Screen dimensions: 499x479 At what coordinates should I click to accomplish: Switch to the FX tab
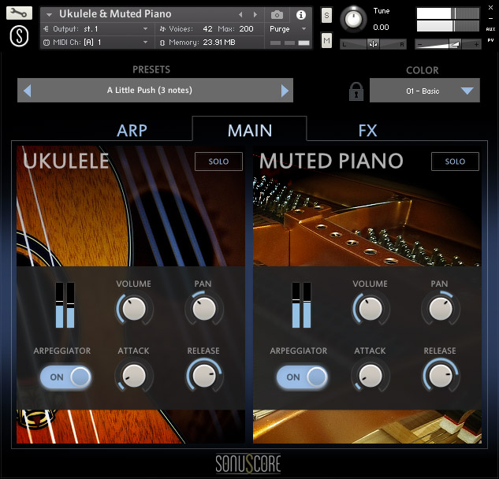point(367,131)
